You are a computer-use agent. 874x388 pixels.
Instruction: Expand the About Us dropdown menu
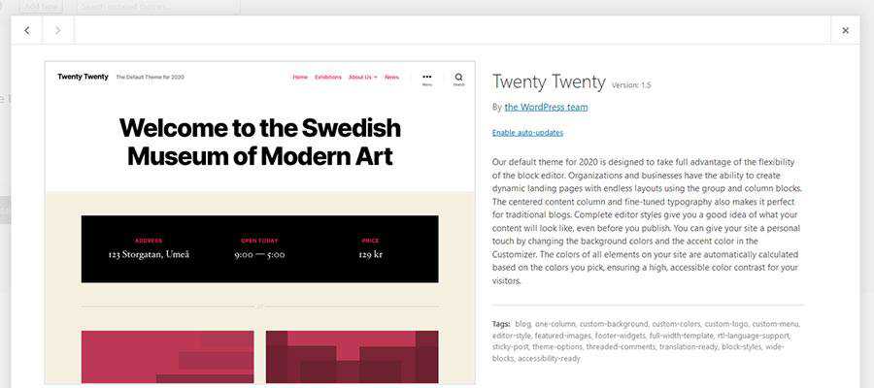coord(362,77)
